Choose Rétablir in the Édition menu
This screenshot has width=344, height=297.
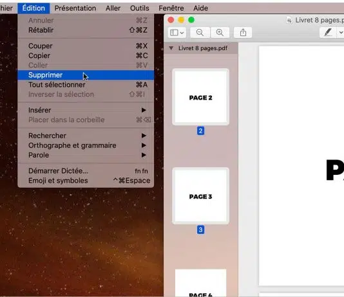click(x=86, y=30)
